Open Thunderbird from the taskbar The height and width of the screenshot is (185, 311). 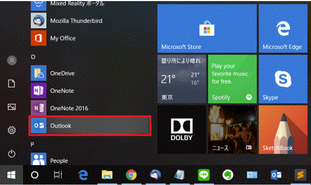tap(155, 175)
